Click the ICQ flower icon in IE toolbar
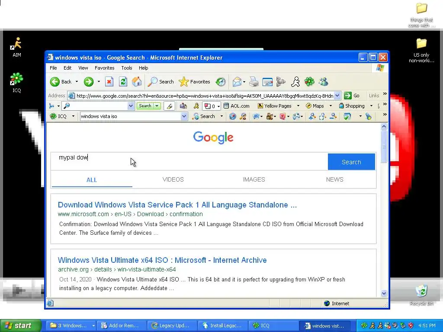The width and height of the screenshot is (443, 332). coord(309,82)
